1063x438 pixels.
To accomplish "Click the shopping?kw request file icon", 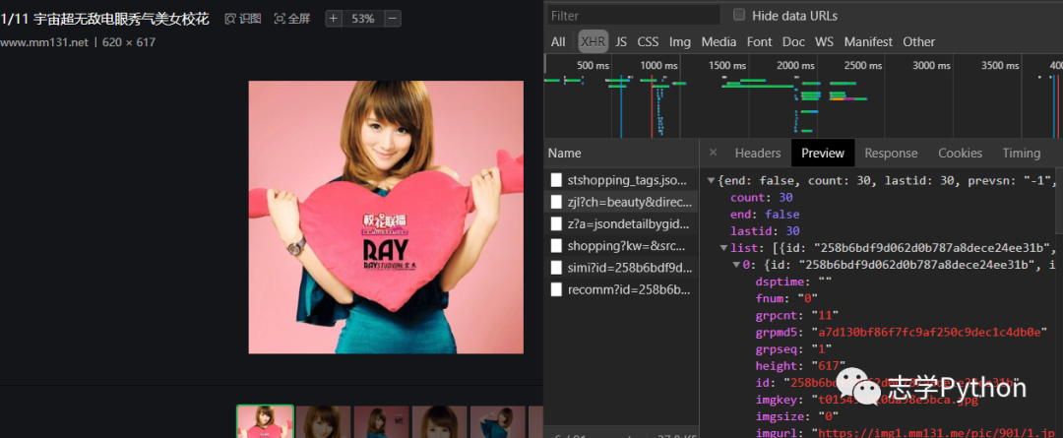I will click(x=557, y=245).
